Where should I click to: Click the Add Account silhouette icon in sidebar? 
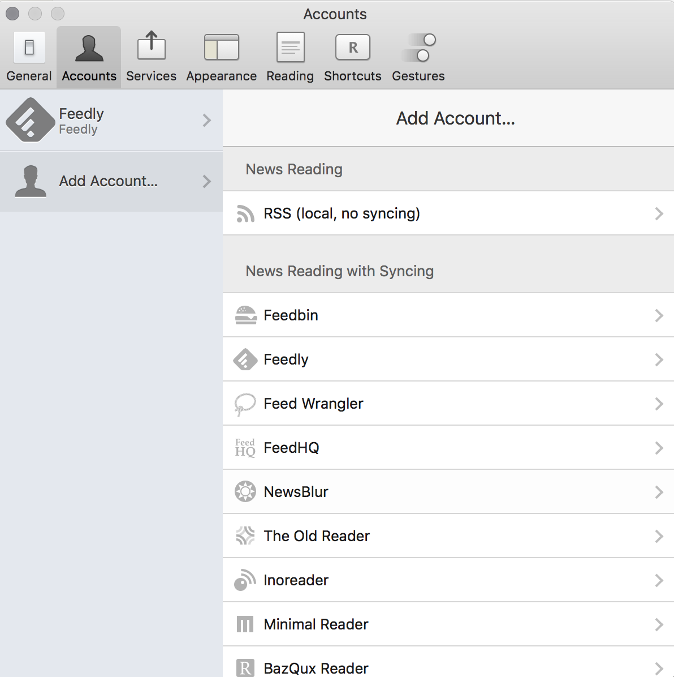31,181
